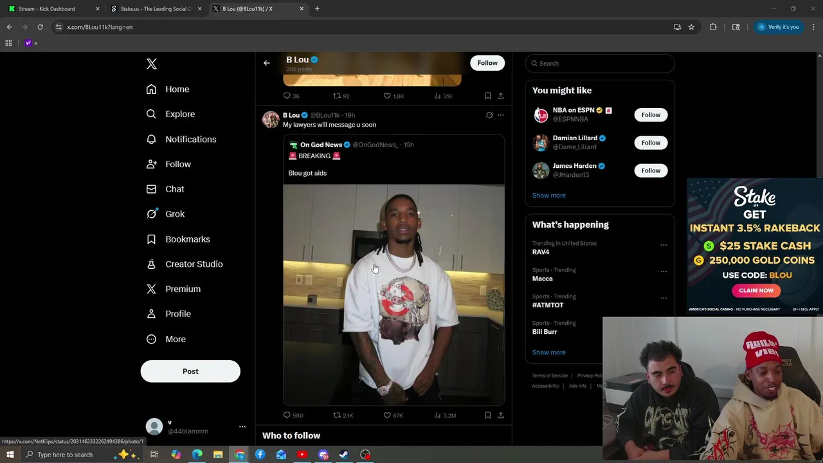The width and height of the screenshot is (823, 463).
Task: Click the Post button
Action: pyautogui.click(x=190, y=371)
